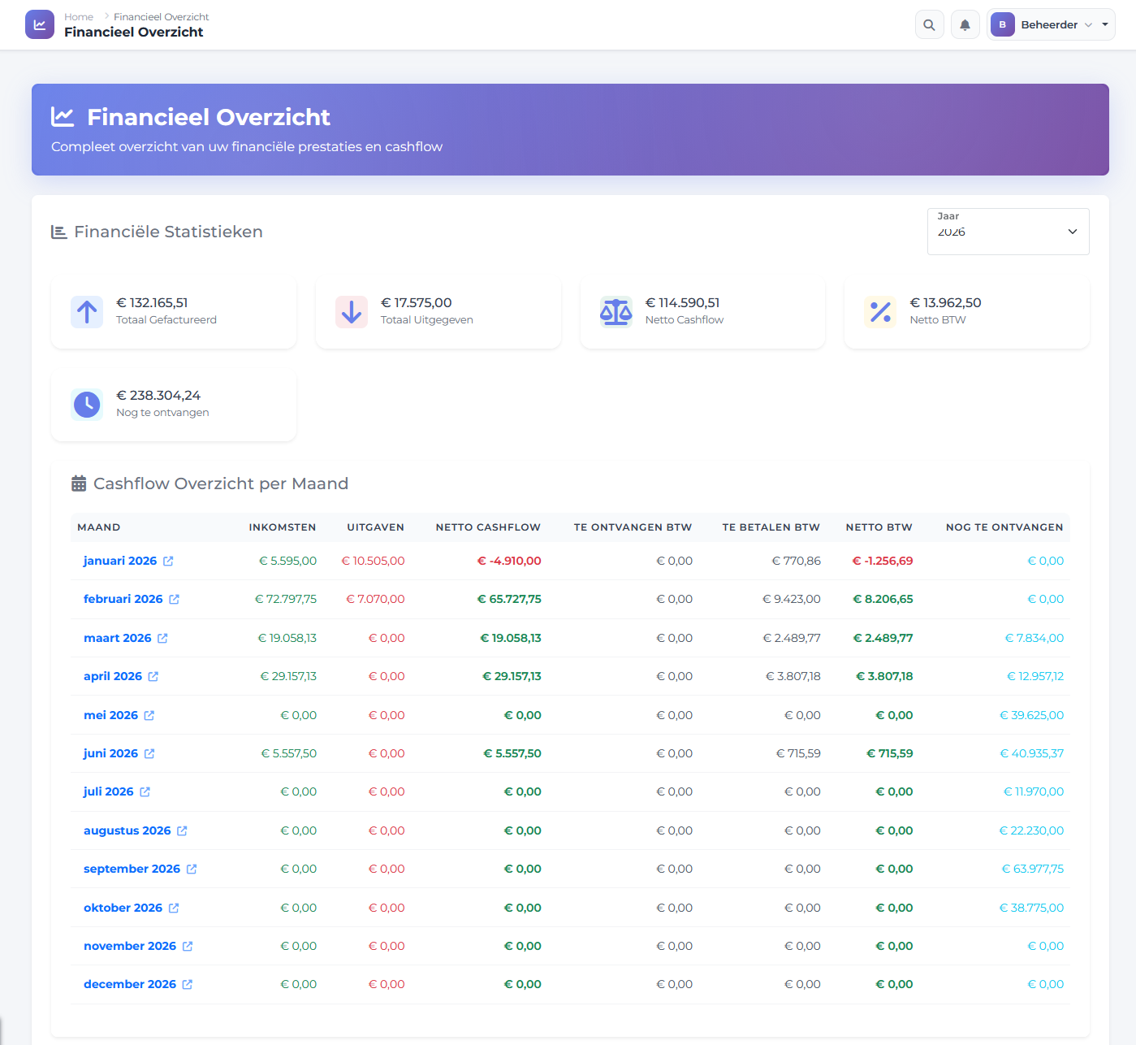Click the juni 2026 month link
Image resolution: width=1136 pixels, height=1045 pixels.
tap(110, 754)
